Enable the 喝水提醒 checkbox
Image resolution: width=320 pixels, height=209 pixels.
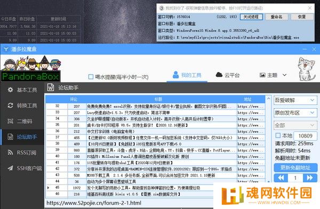91,77
